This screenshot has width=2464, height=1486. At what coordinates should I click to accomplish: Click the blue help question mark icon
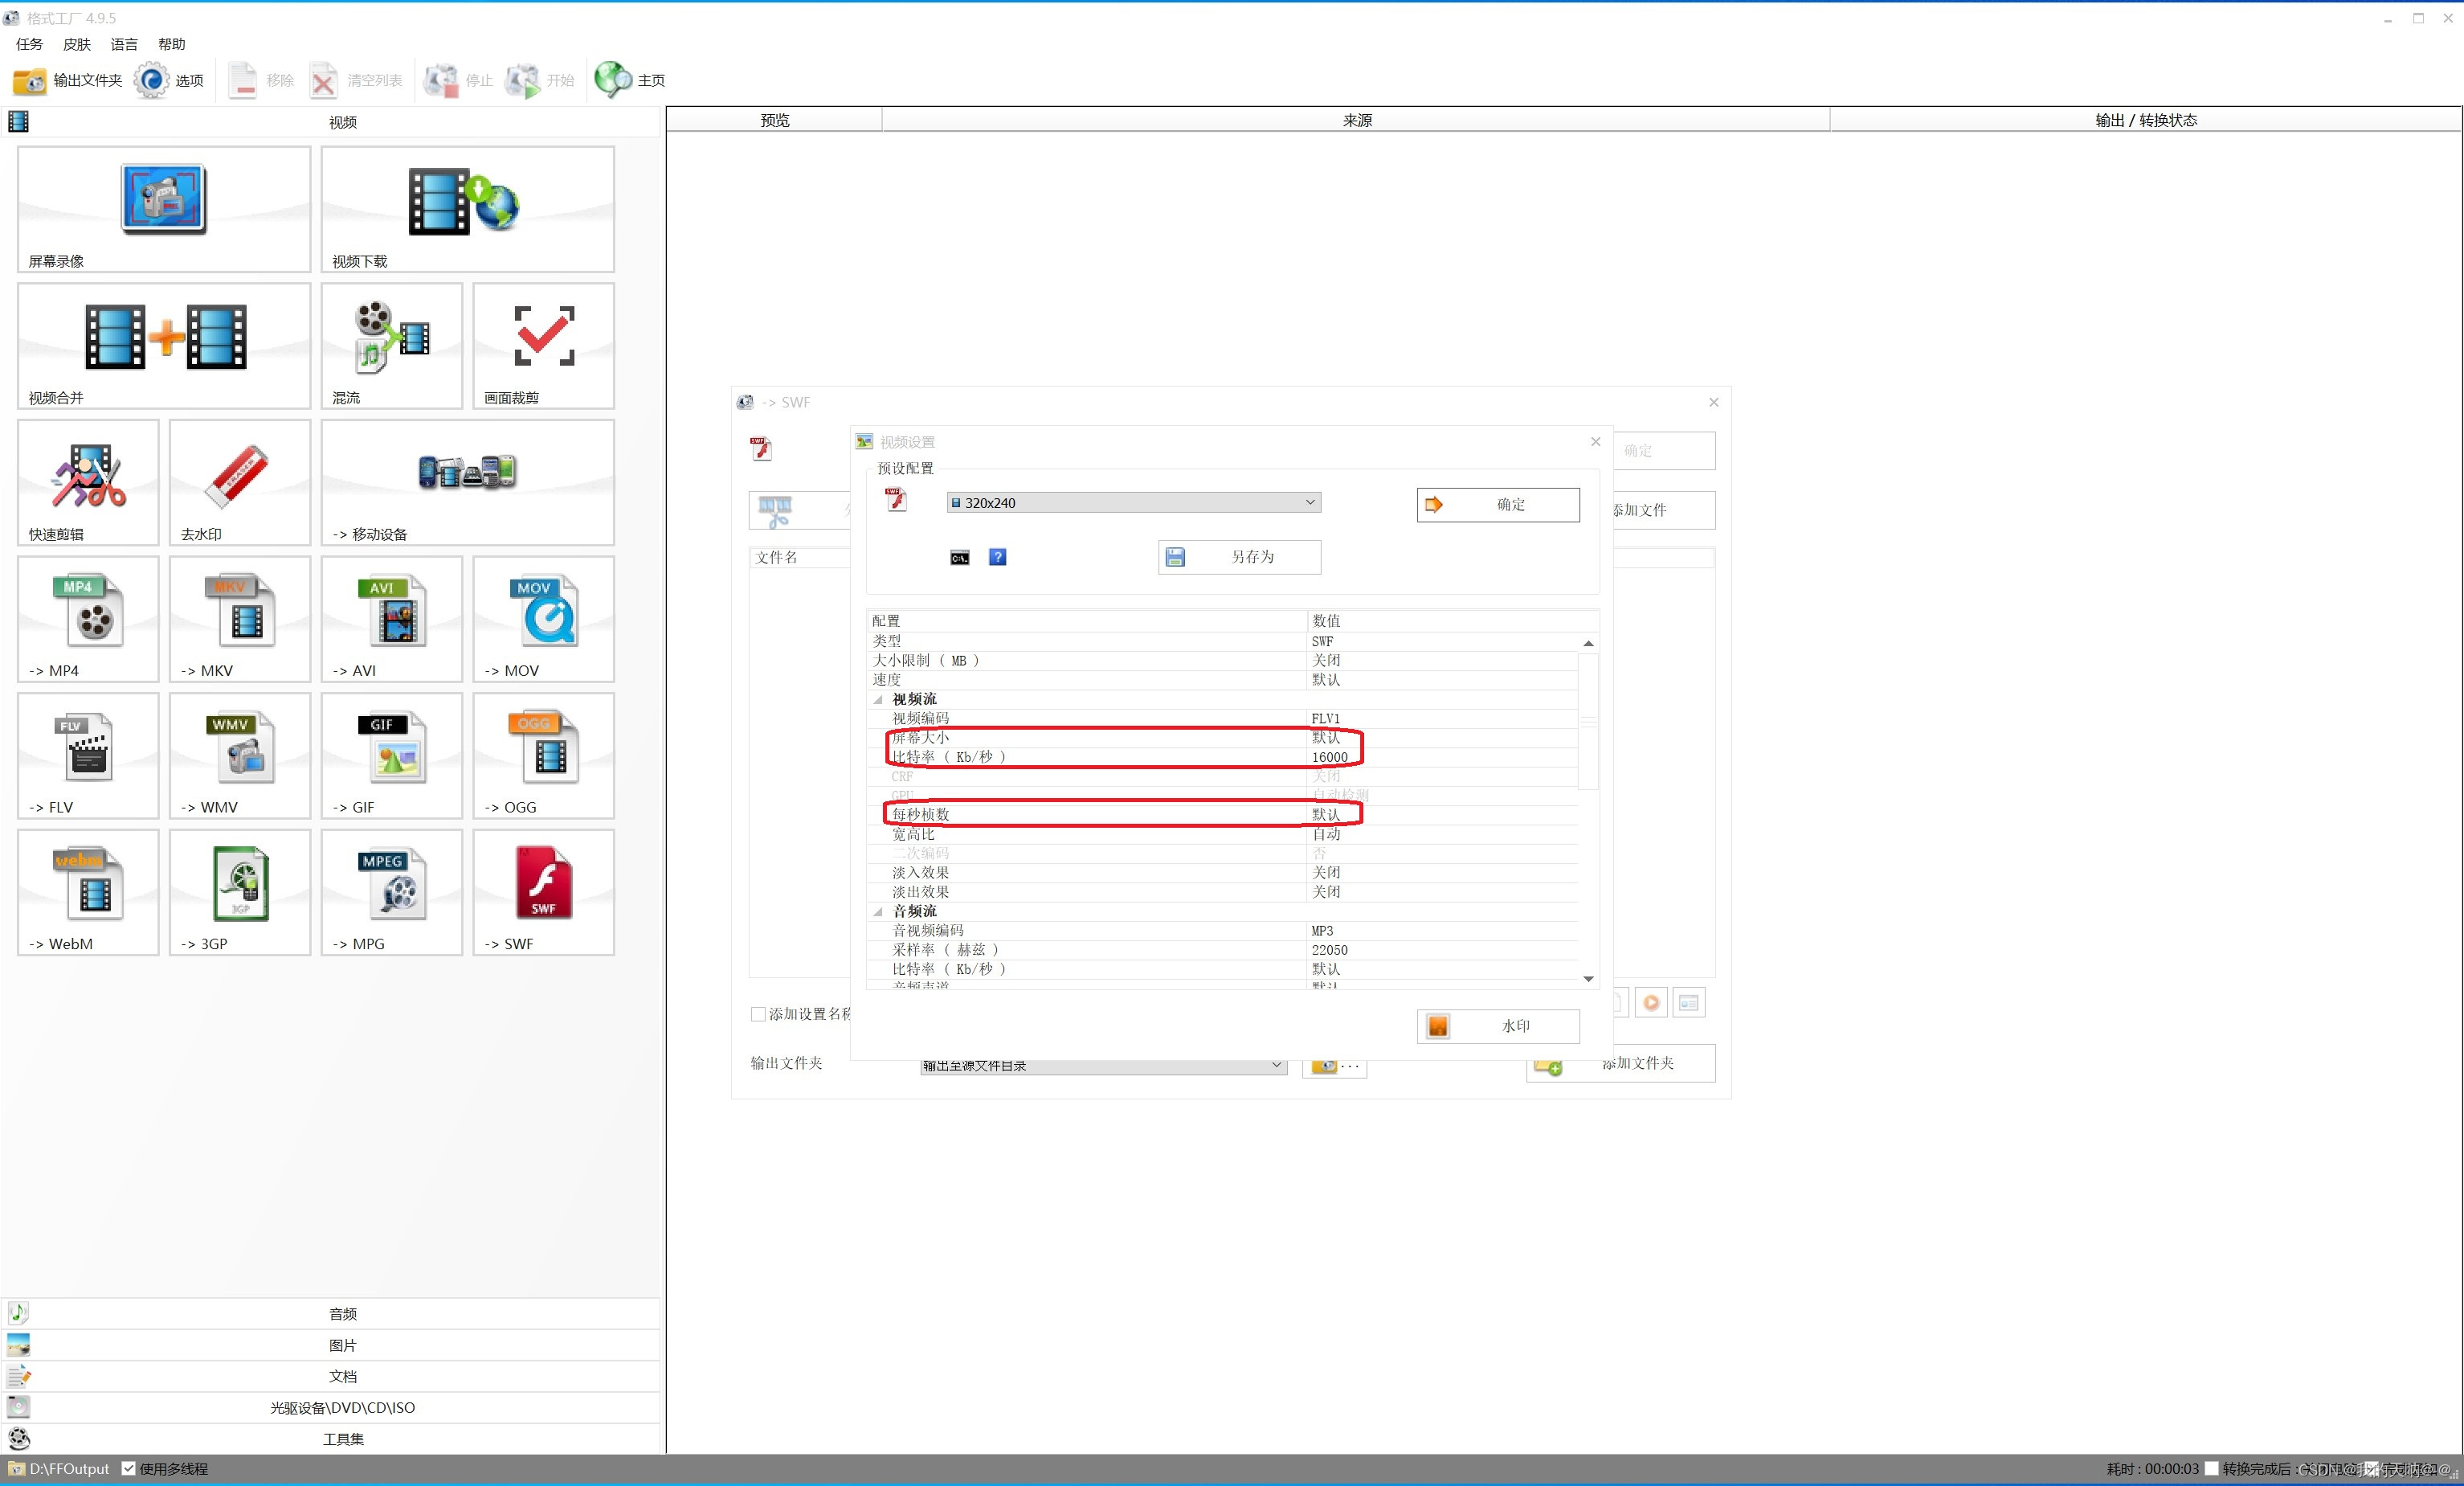(997, 558)
